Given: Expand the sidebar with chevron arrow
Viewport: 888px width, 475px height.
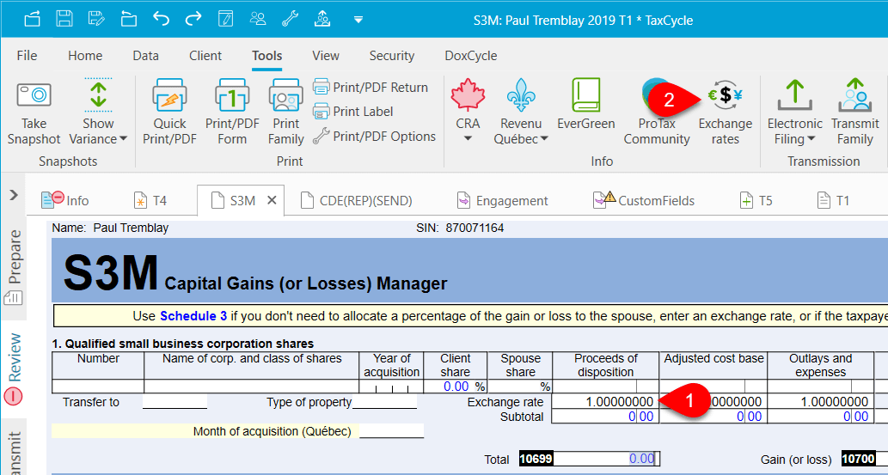Looking at the screenshot, I should click(14, 195).
